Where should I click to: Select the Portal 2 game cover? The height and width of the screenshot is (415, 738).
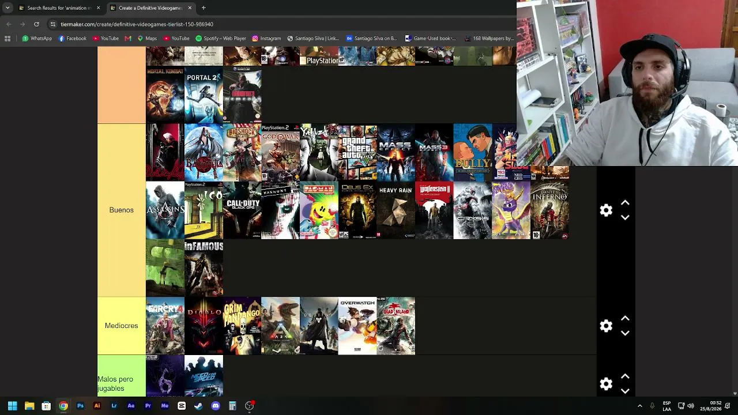click(x=204, y=95)
